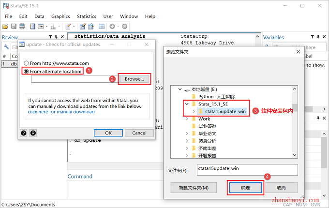Viewport: 329px width, 208px height.
Task: Pin the Review panel
Action: [56, 37]
